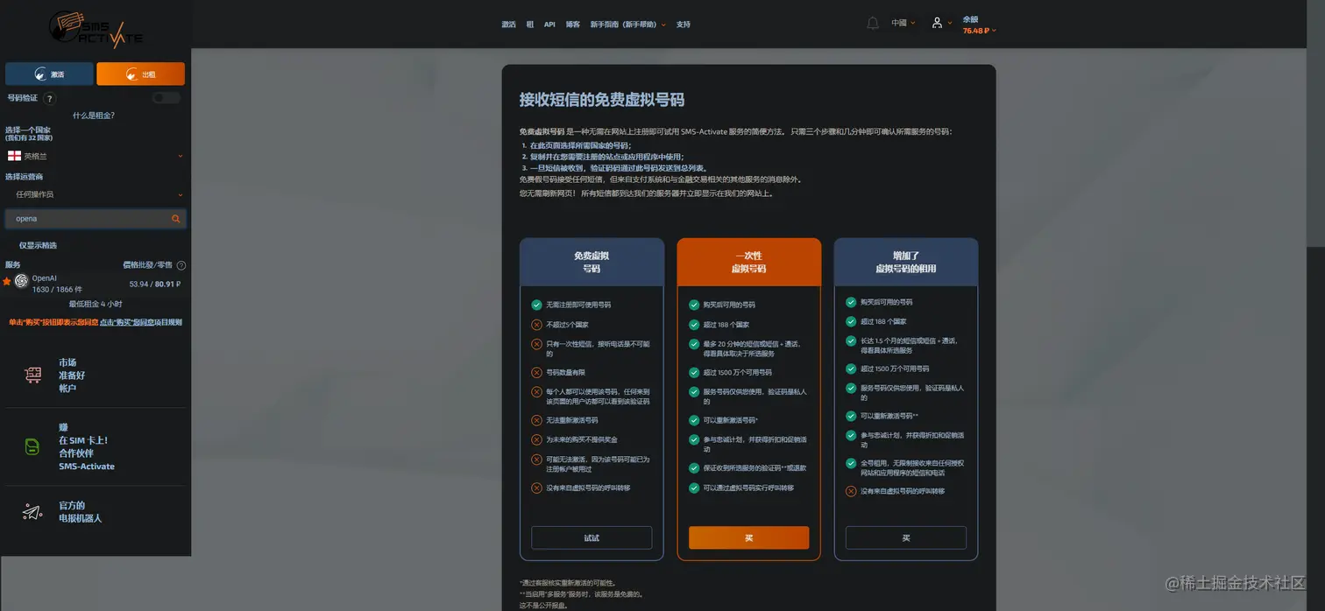Open the 赚 在 SIM 卡上 partner link
The height and width of the screenshot is (611, 1325).
point(86,446)
